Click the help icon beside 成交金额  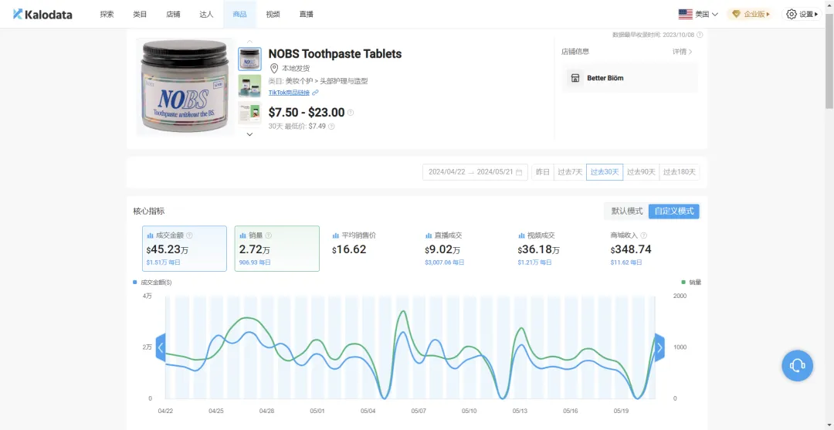click(x=189, y=235)
